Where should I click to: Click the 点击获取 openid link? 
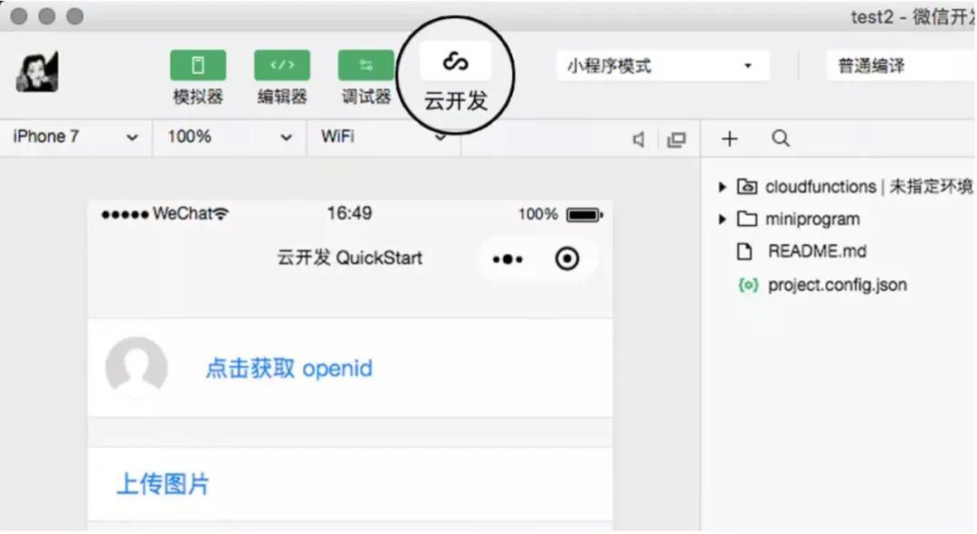click(x=289, y=369)
